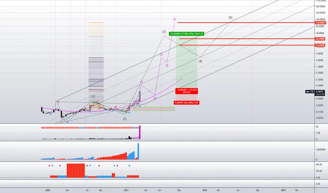328x193 pixels.
Task: Click the 0.35000 price scale value
Action: click(320, 80)
